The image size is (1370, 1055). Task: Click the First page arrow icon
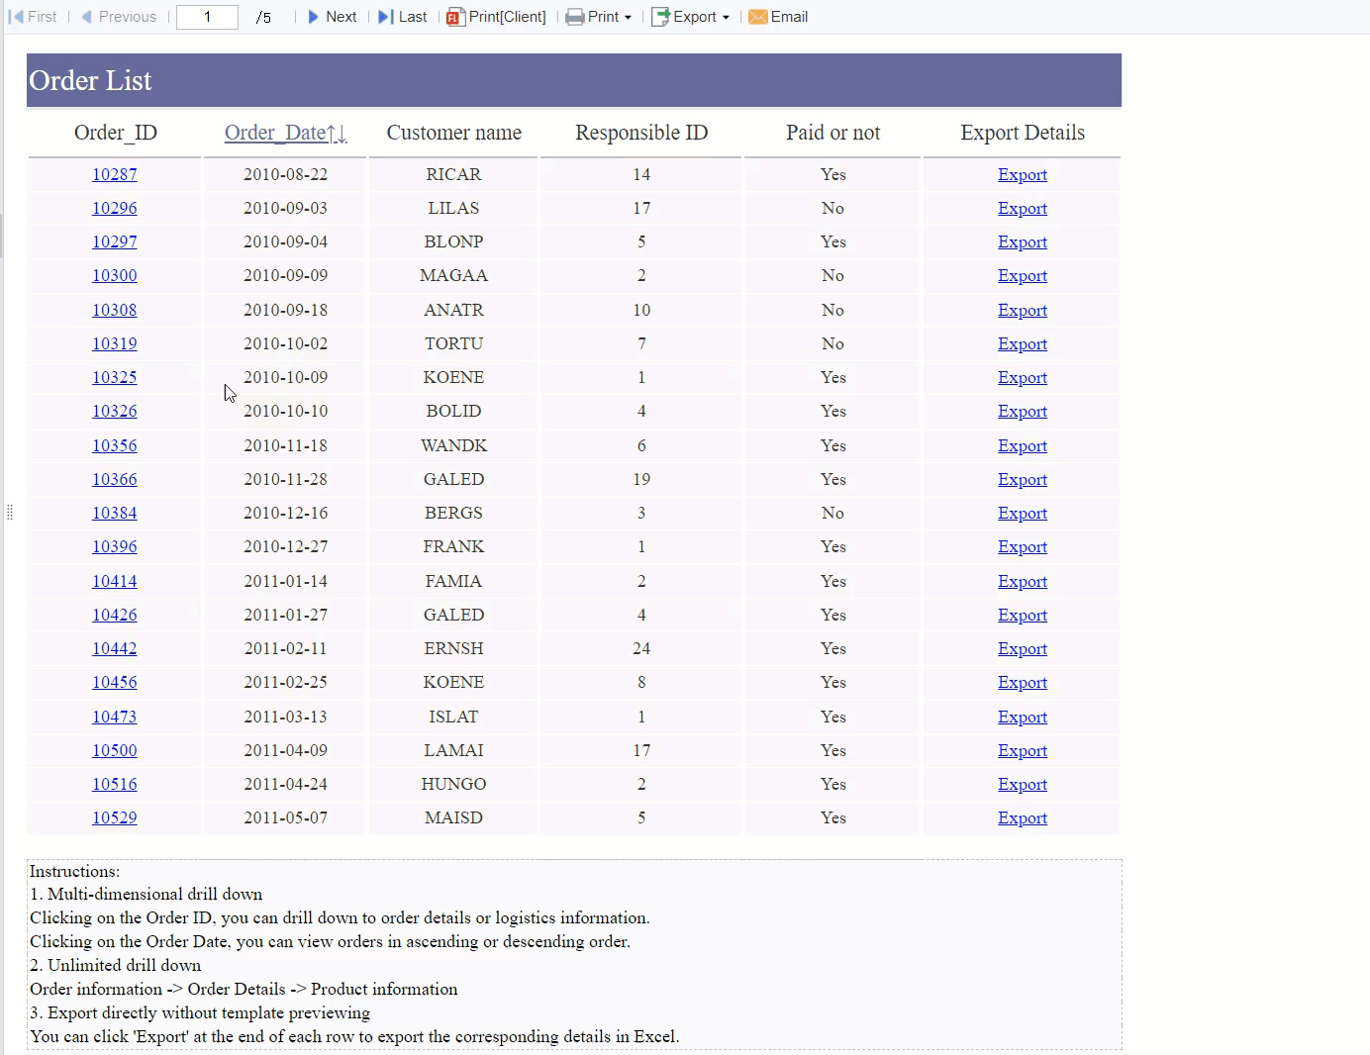pyautogui.click(x=16, y=17)
